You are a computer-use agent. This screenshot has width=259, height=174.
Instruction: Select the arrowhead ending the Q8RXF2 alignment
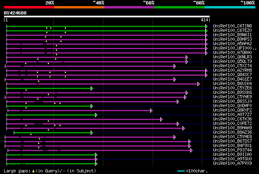click(151, 111)
